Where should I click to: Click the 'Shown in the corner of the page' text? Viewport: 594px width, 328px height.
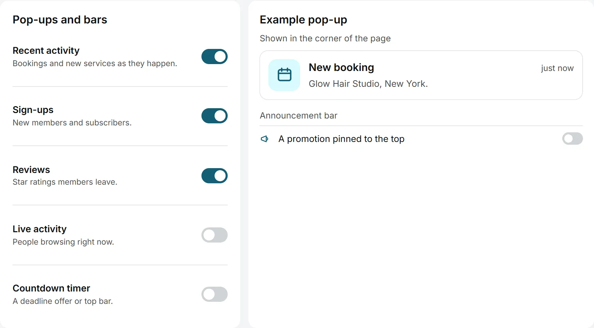tap(325, 38)
